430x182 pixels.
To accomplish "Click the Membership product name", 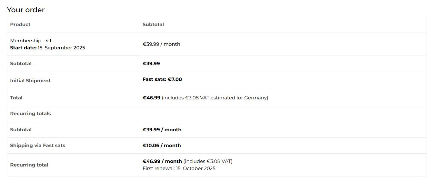I will click(26, 41).
